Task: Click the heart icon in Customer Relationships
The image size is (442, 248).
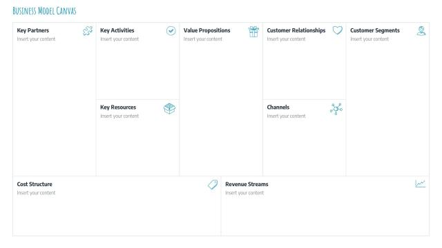Action: click(338, 30)
